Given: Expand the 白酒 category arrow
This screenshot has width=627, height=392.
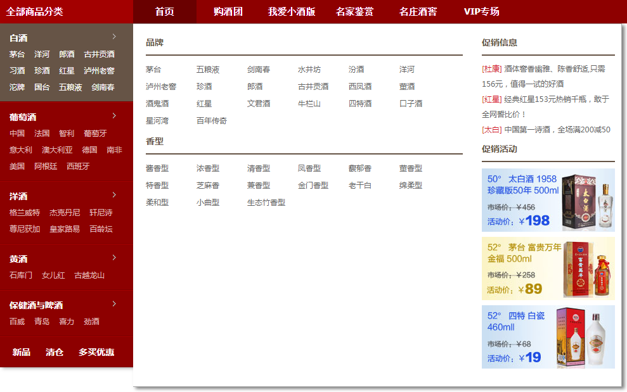Looking at the screenshot, I should pos(114,37).
